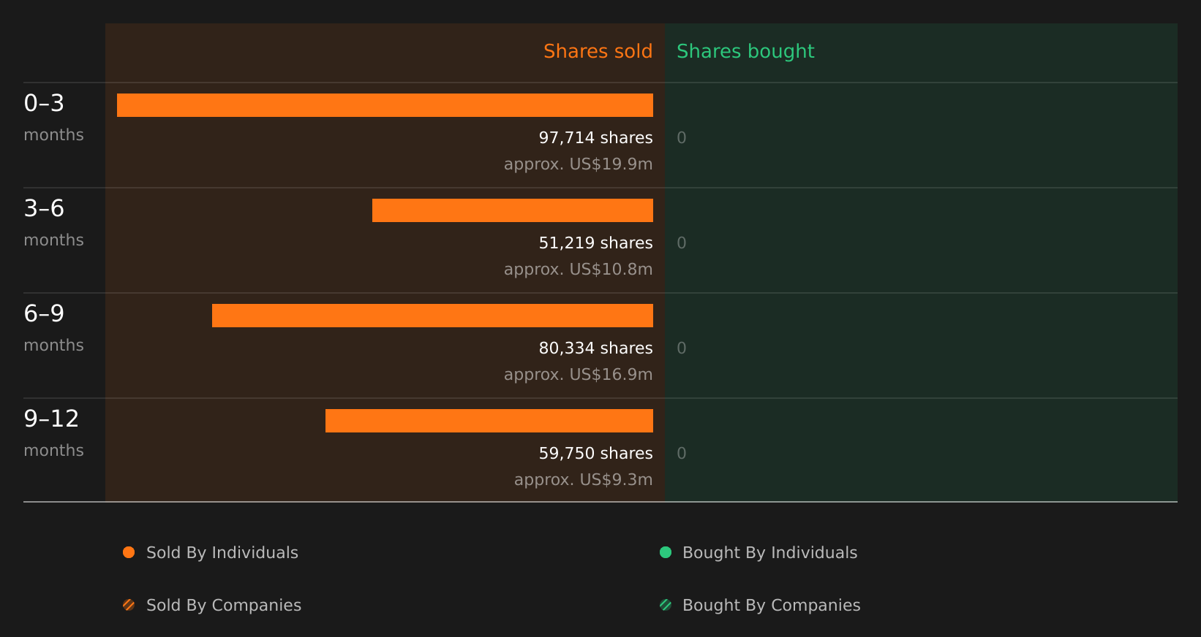Click the 97,714 shares value

[595, 137]
